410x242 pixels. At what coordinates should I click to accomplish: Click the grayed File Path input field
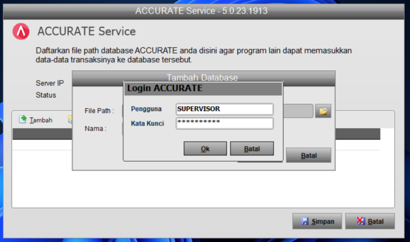pos(298,111)
